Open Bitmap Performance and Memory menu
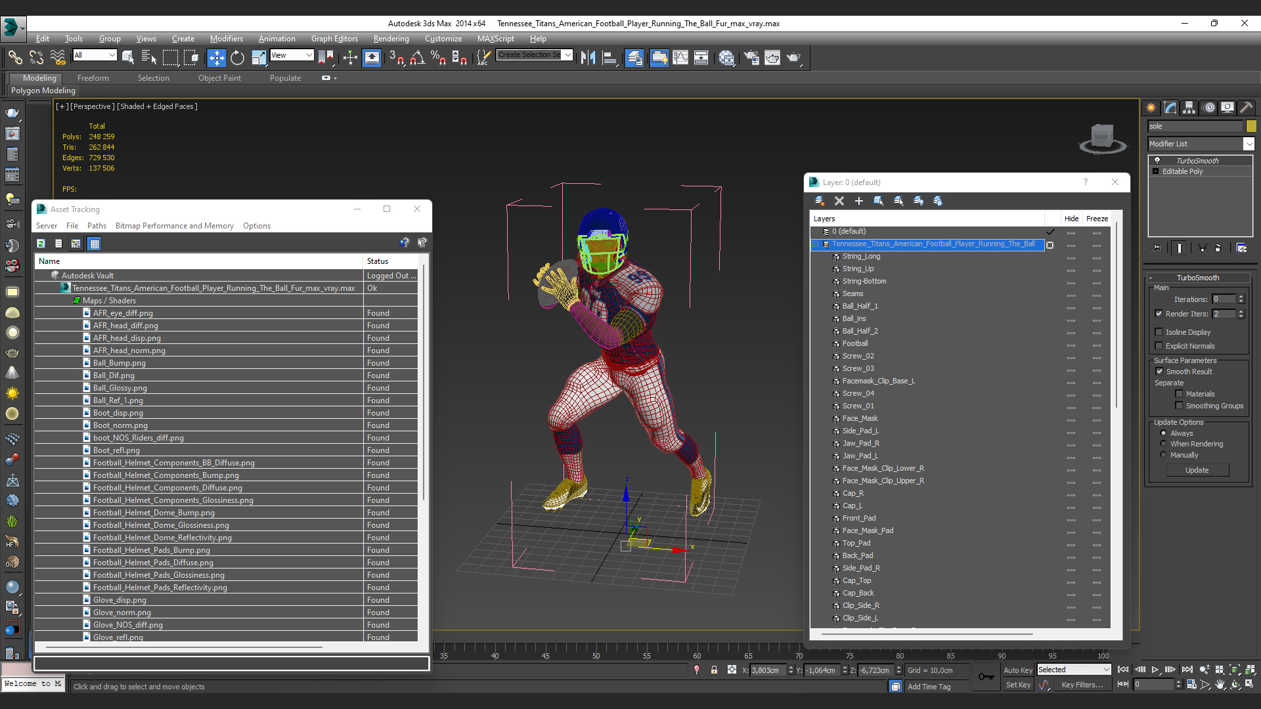The height and width of the screenshot is (709, 1261). pyautogui.click(x=175, y=226)
